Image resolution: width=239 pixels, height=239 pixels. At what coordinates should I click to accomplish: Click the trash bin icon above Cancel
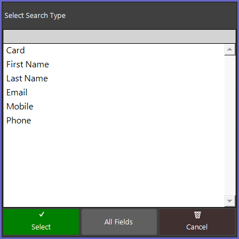(197, 215)
